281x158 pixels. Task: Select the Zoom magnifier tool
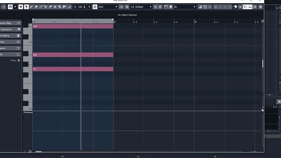[60, 7]
